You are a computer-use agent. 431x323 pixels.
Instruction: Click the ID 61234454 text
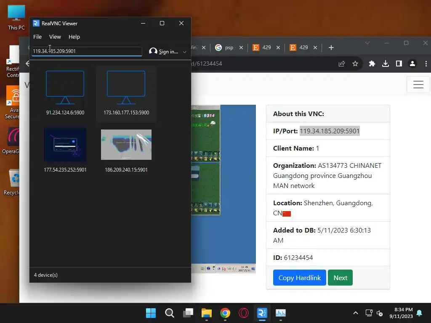[293, 258]
